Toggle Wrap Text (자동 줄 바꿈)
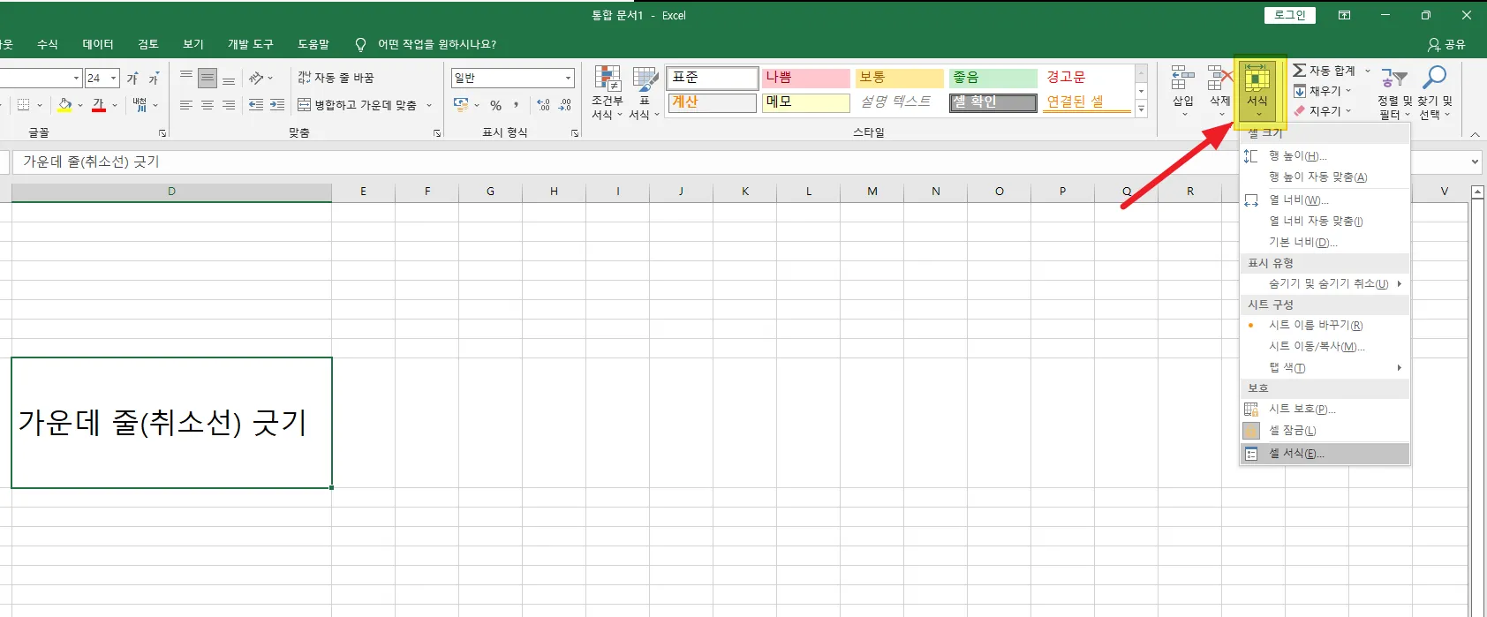Image resolution: width=1487 pixels, height=617 pixels. (x=336, y=78)
